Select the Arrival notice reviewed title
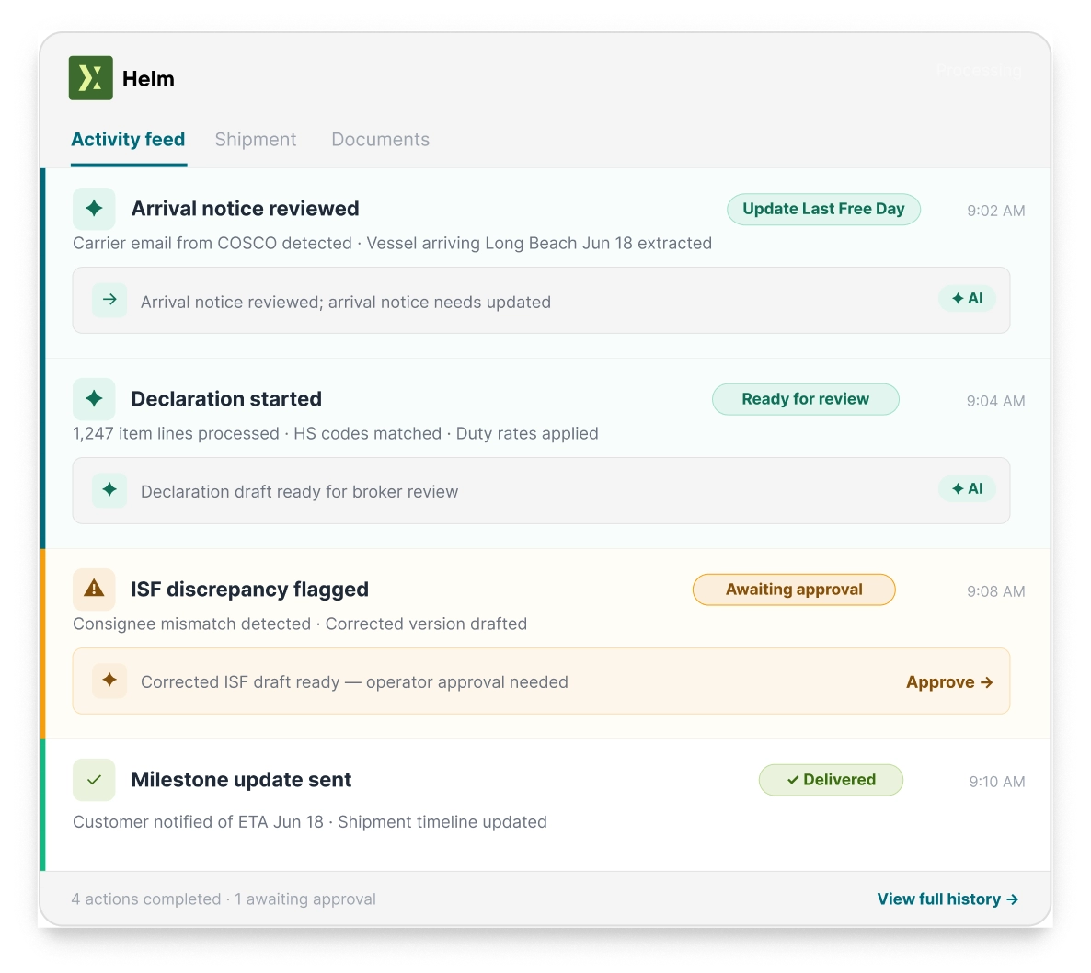1091x973 pixels. 245,209
